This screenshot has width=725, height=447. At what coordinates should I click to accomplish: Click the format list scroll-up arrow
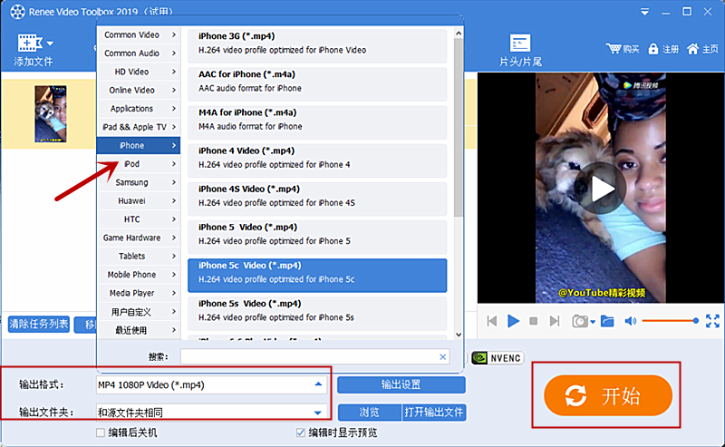(x=459, y=34)
